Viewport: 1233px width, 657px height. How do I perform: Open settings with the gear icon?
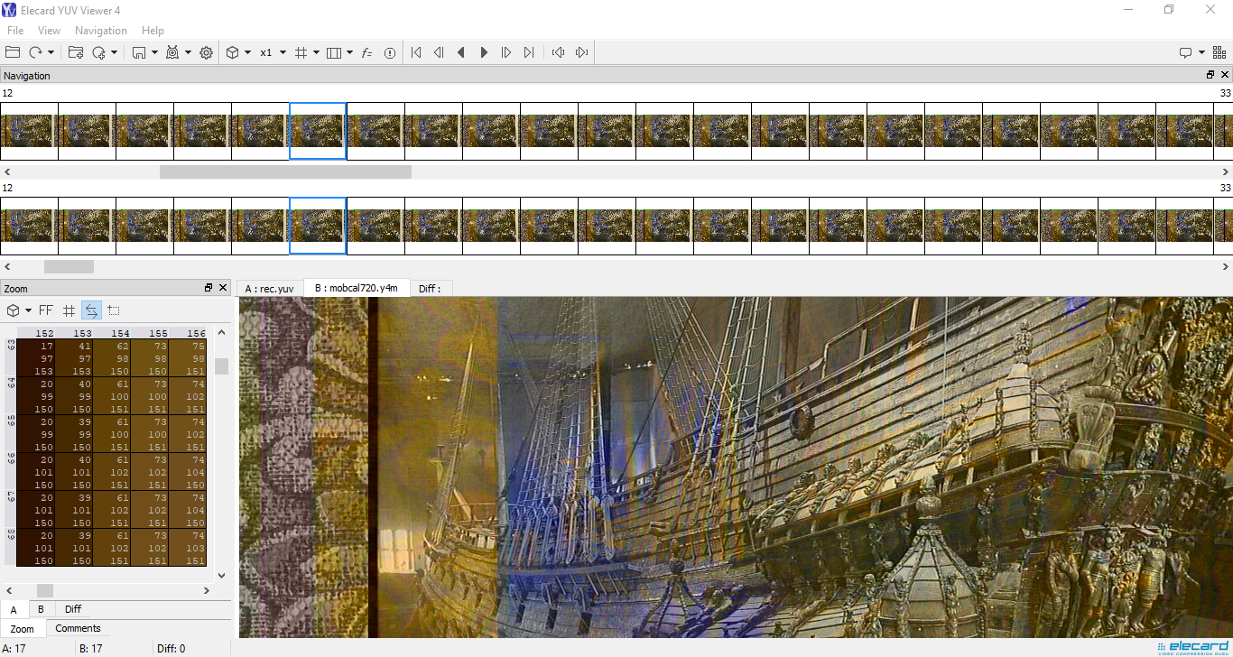click(206, 52)
